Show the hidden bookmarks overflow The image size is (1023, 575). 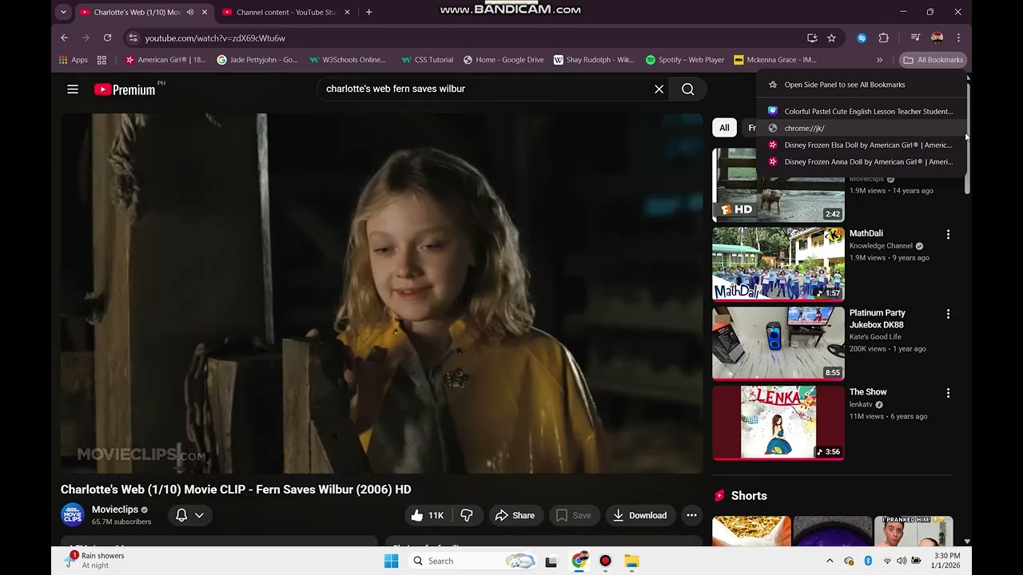(879, 60)
